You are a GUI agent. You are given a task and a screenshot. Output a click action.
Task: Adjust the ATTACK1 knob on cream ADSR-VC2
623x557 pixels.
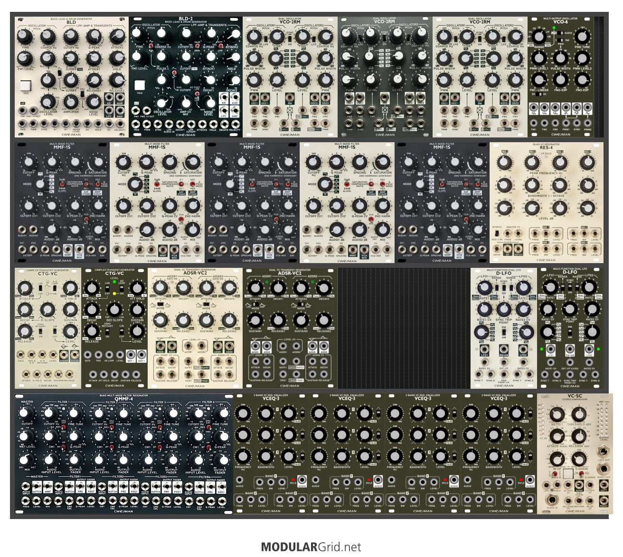pyautogui.click(x=160, y=287)
